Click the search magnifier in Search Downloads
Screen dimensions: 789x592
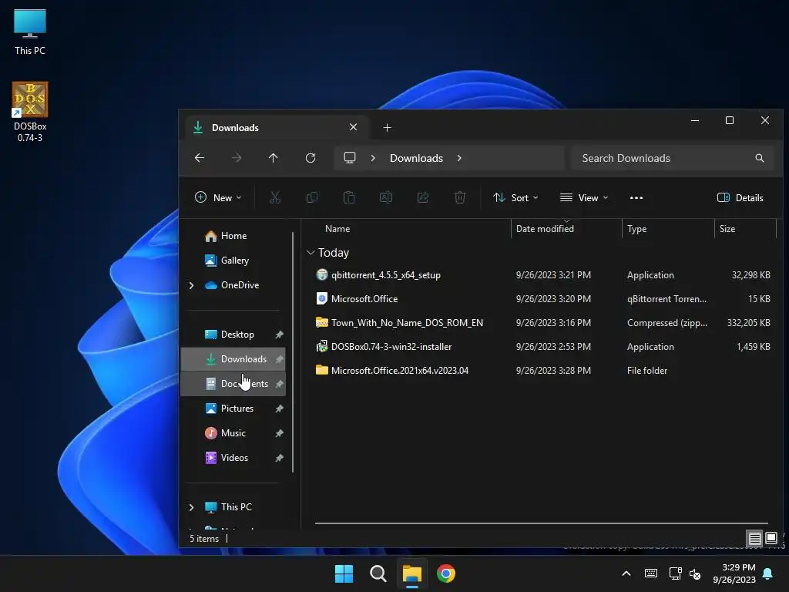(x=760, y=158)
